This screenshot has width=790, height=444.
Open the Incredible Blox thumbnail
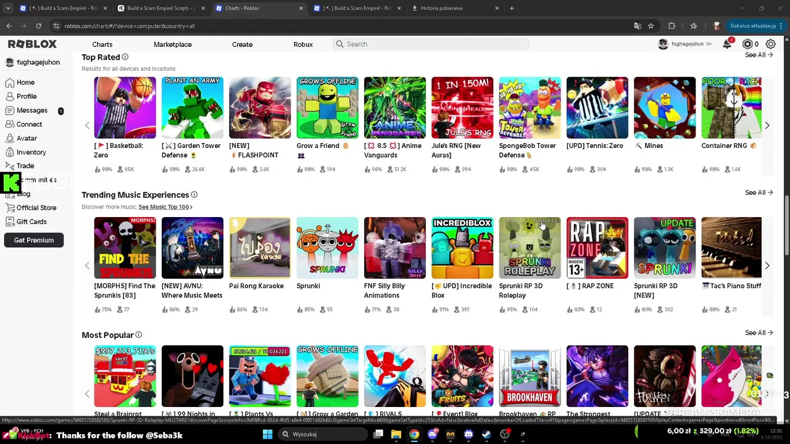(462, 248)
